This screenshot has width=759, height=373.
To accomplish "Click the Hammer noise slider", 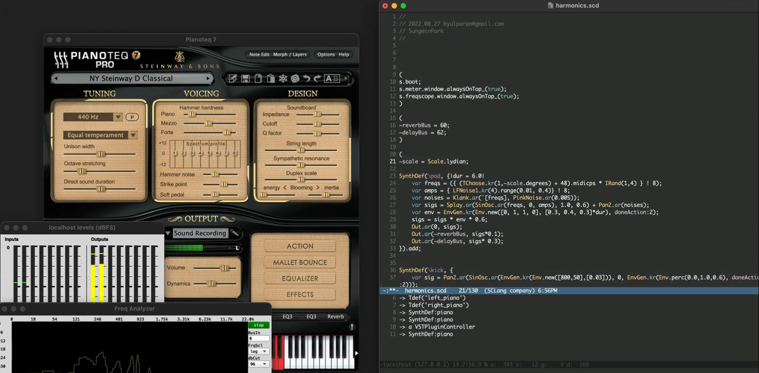I will (x=215, y=174).
